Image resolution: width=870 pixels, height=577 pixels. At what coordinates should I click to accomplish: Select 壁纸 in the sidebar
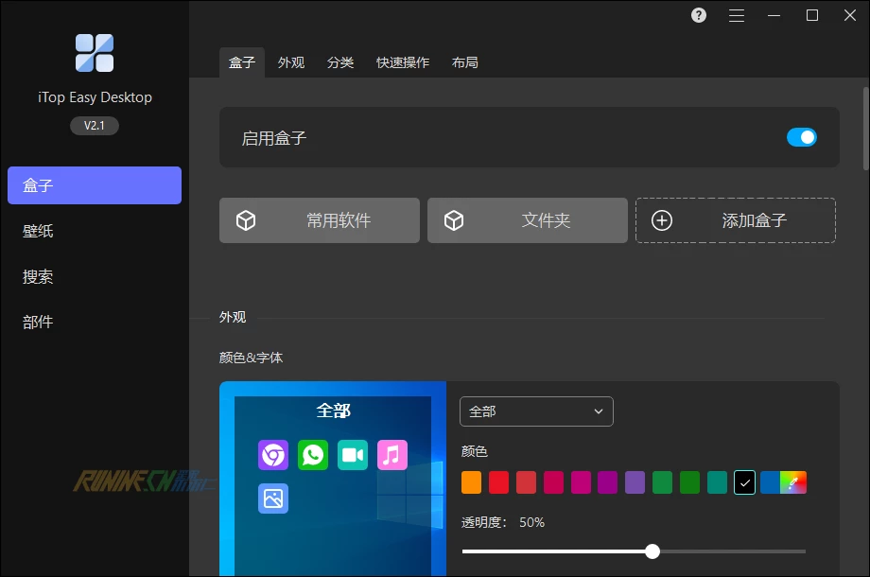pyautogui.click(x=38, y=231)
